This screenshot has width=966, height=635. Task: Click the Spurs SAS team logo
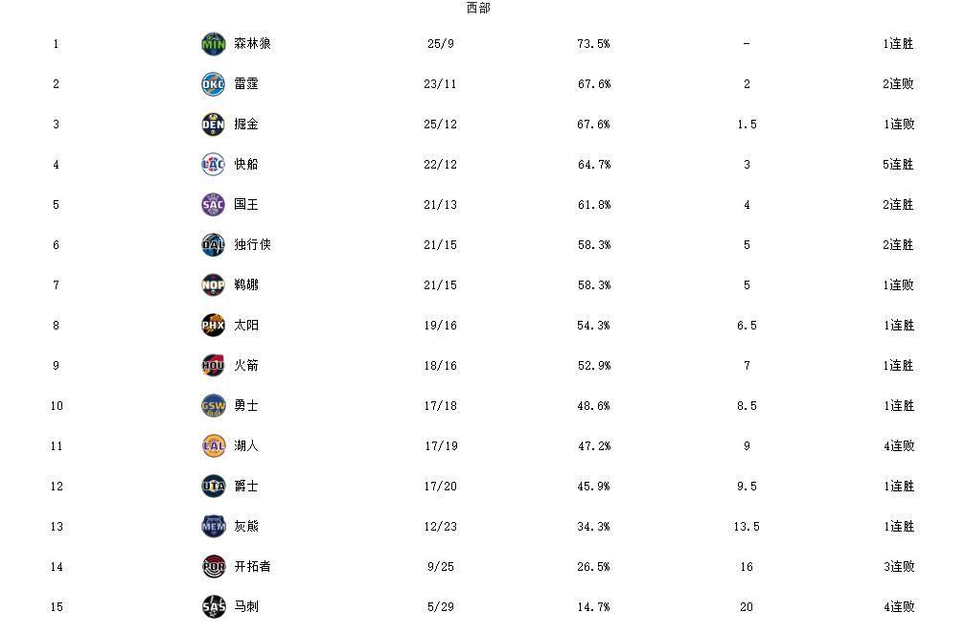click(213, 607)
